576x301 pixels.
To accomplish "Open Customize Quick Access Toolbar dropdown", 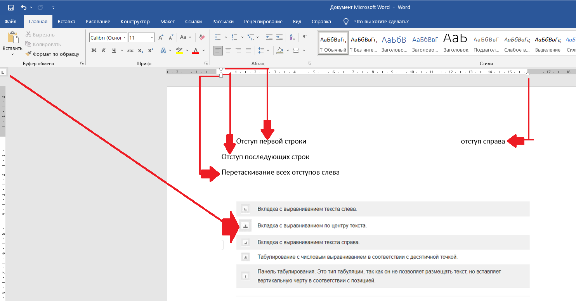I will (53, 7).
